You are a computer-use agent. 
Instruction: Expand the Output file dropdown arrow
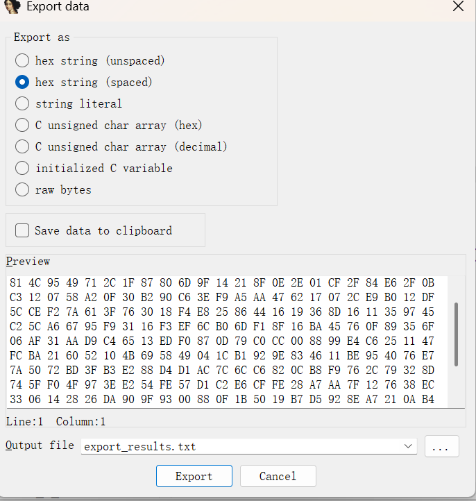pyautogui.click(x=408, y=446)
